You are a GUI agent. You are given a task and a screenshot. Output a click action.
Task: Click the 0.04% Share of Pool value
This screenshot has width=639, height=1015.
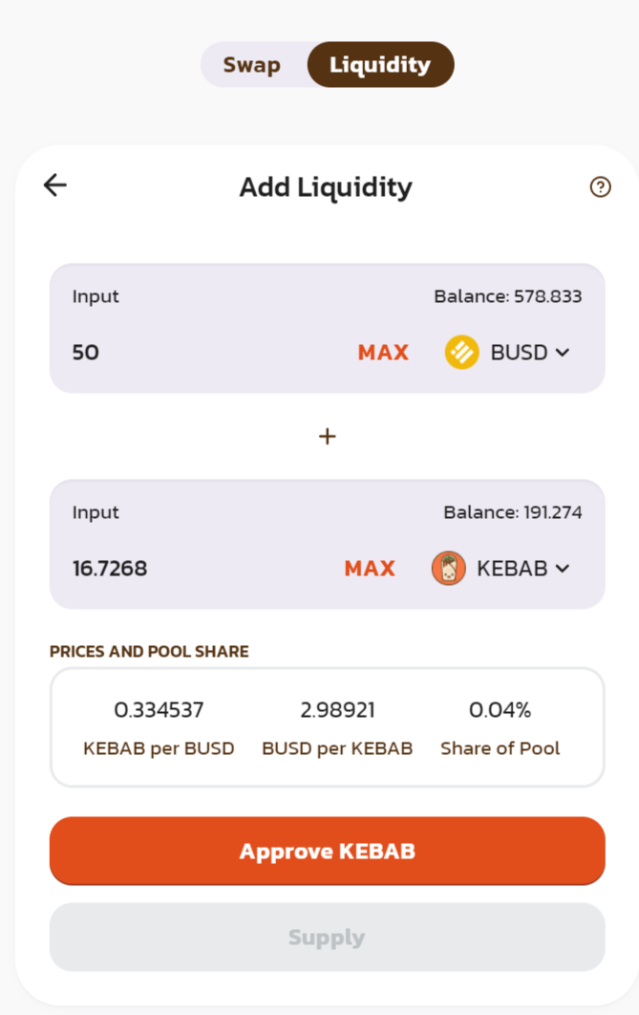click(500, 710)
